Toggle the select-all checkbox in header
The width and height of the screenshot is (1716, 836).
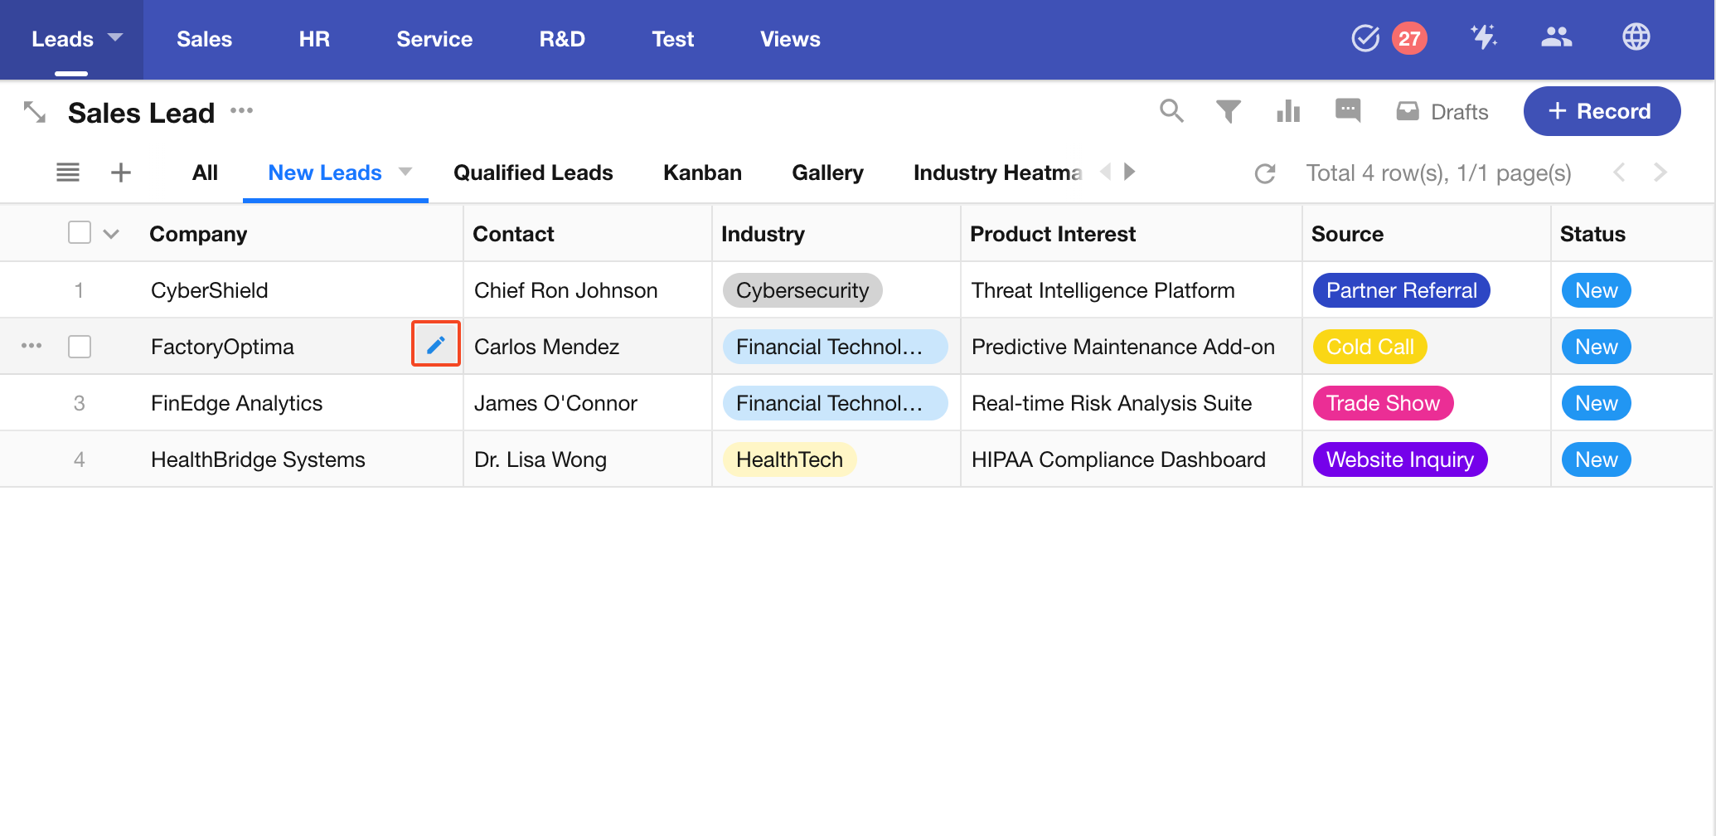(80, 233)
